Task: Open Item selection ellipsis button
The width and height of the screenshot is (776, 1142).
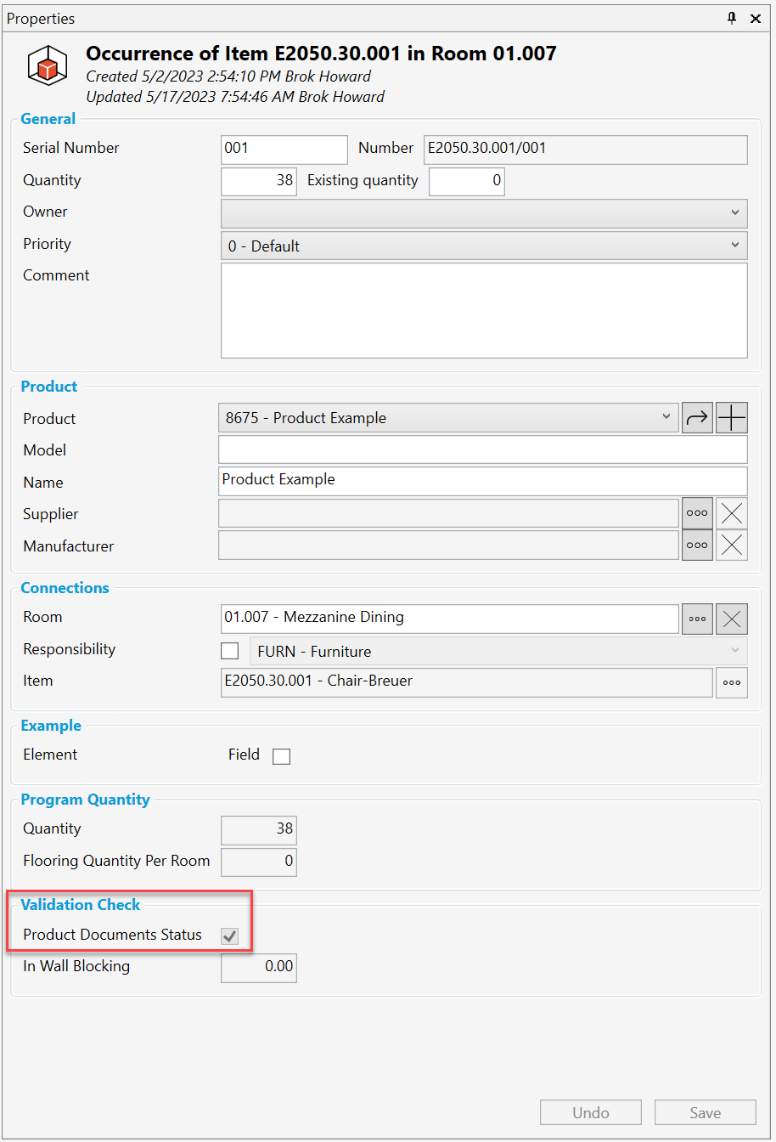Action: (732, 682)
